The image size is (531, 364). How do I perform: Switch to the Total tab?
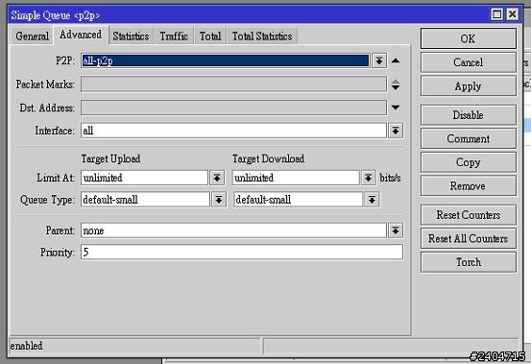pyautogui.click(x=210, y=36)
